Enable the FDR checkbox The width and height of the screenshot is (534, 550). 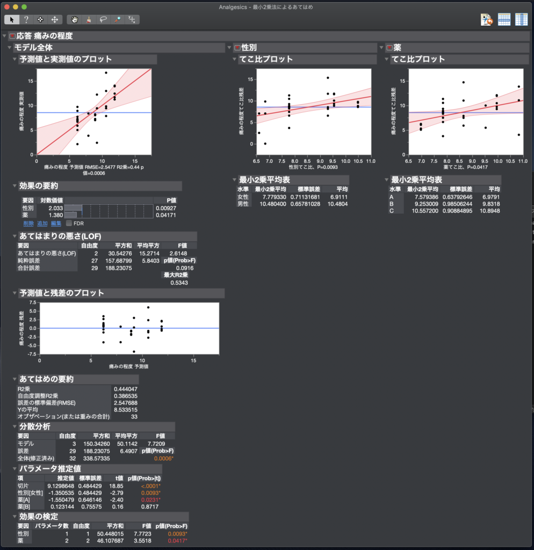[x=69, y=223]
